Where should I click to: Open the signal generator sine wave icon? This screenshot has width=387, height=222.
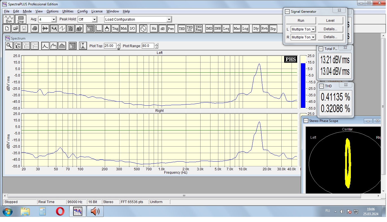tap(143, 29)
